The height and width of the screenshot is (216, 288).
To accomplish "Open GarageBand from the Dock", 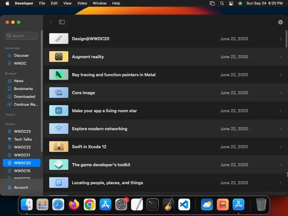I will [x=168, y=204].
